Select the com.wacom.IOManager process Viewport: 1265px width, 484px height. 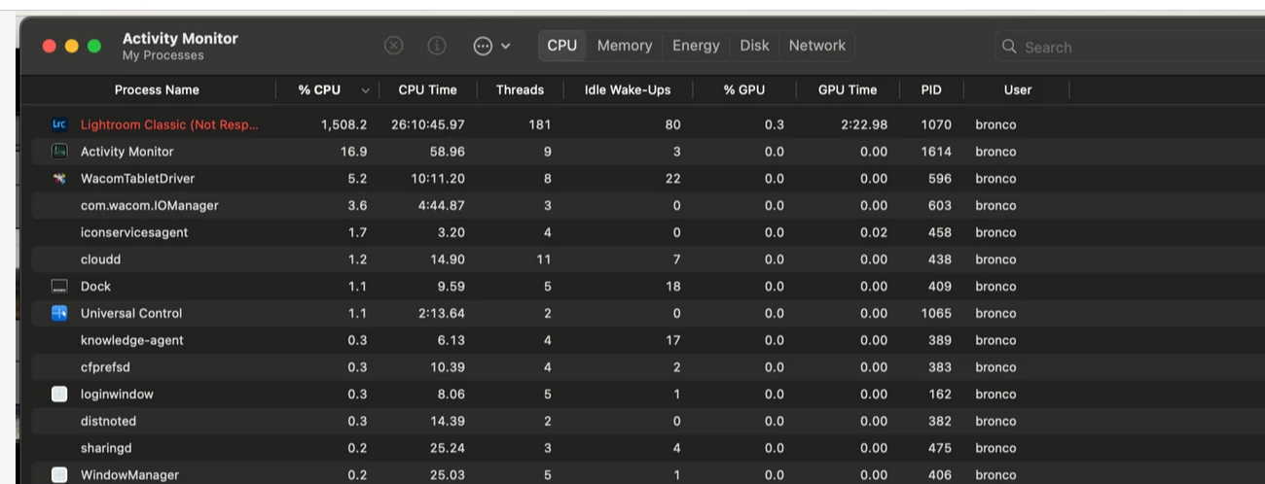tap(149, 206)
